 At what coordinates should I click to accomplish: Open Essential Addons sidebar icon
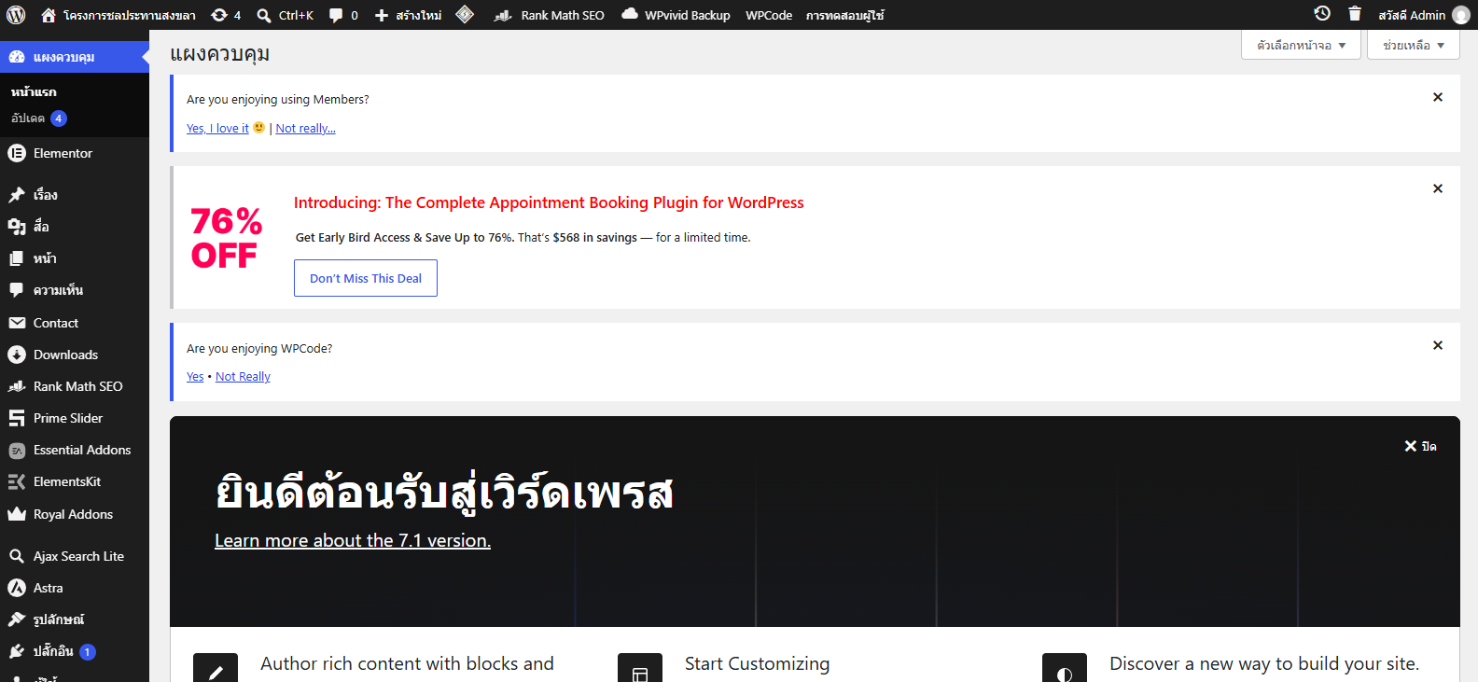(x=17, y=451)
